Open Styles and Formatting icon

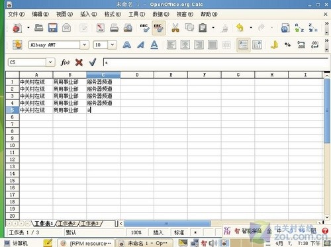coord(17,45)
